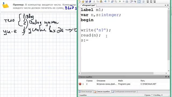This screenshot has width=172, height=97.
Task: Click the Open file folder icon
Action: click(x=83, y=1)
